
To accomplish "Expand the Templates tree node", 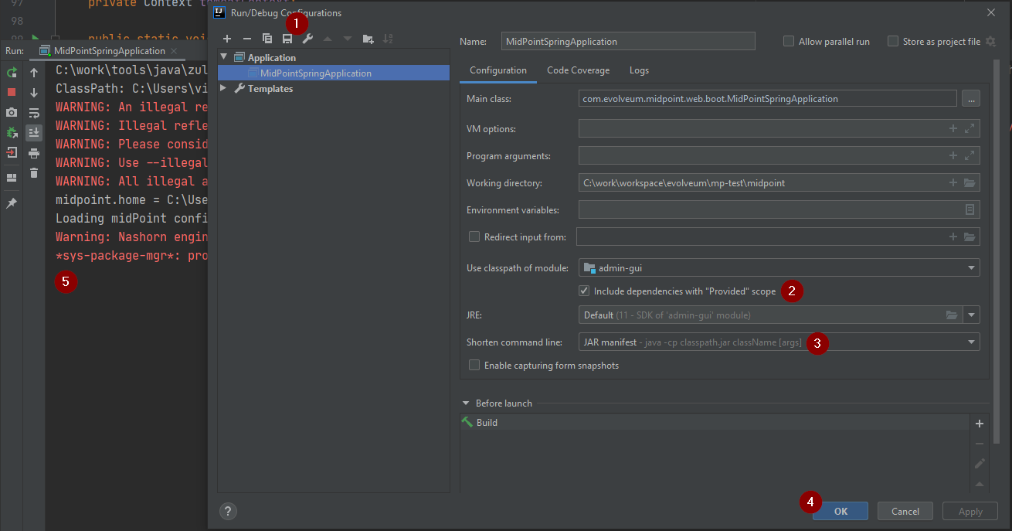I will pyautogui.click(x=223, y=88).
